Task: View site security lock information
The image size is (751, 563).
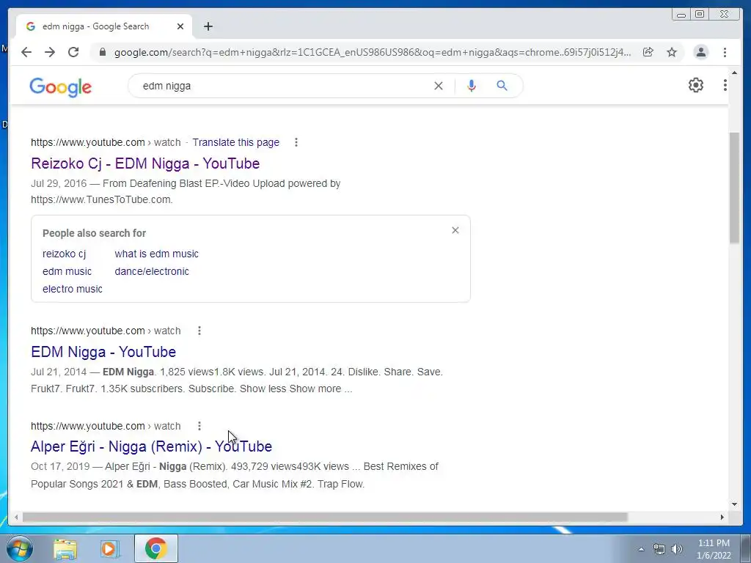Action: [x=102, y=52]
